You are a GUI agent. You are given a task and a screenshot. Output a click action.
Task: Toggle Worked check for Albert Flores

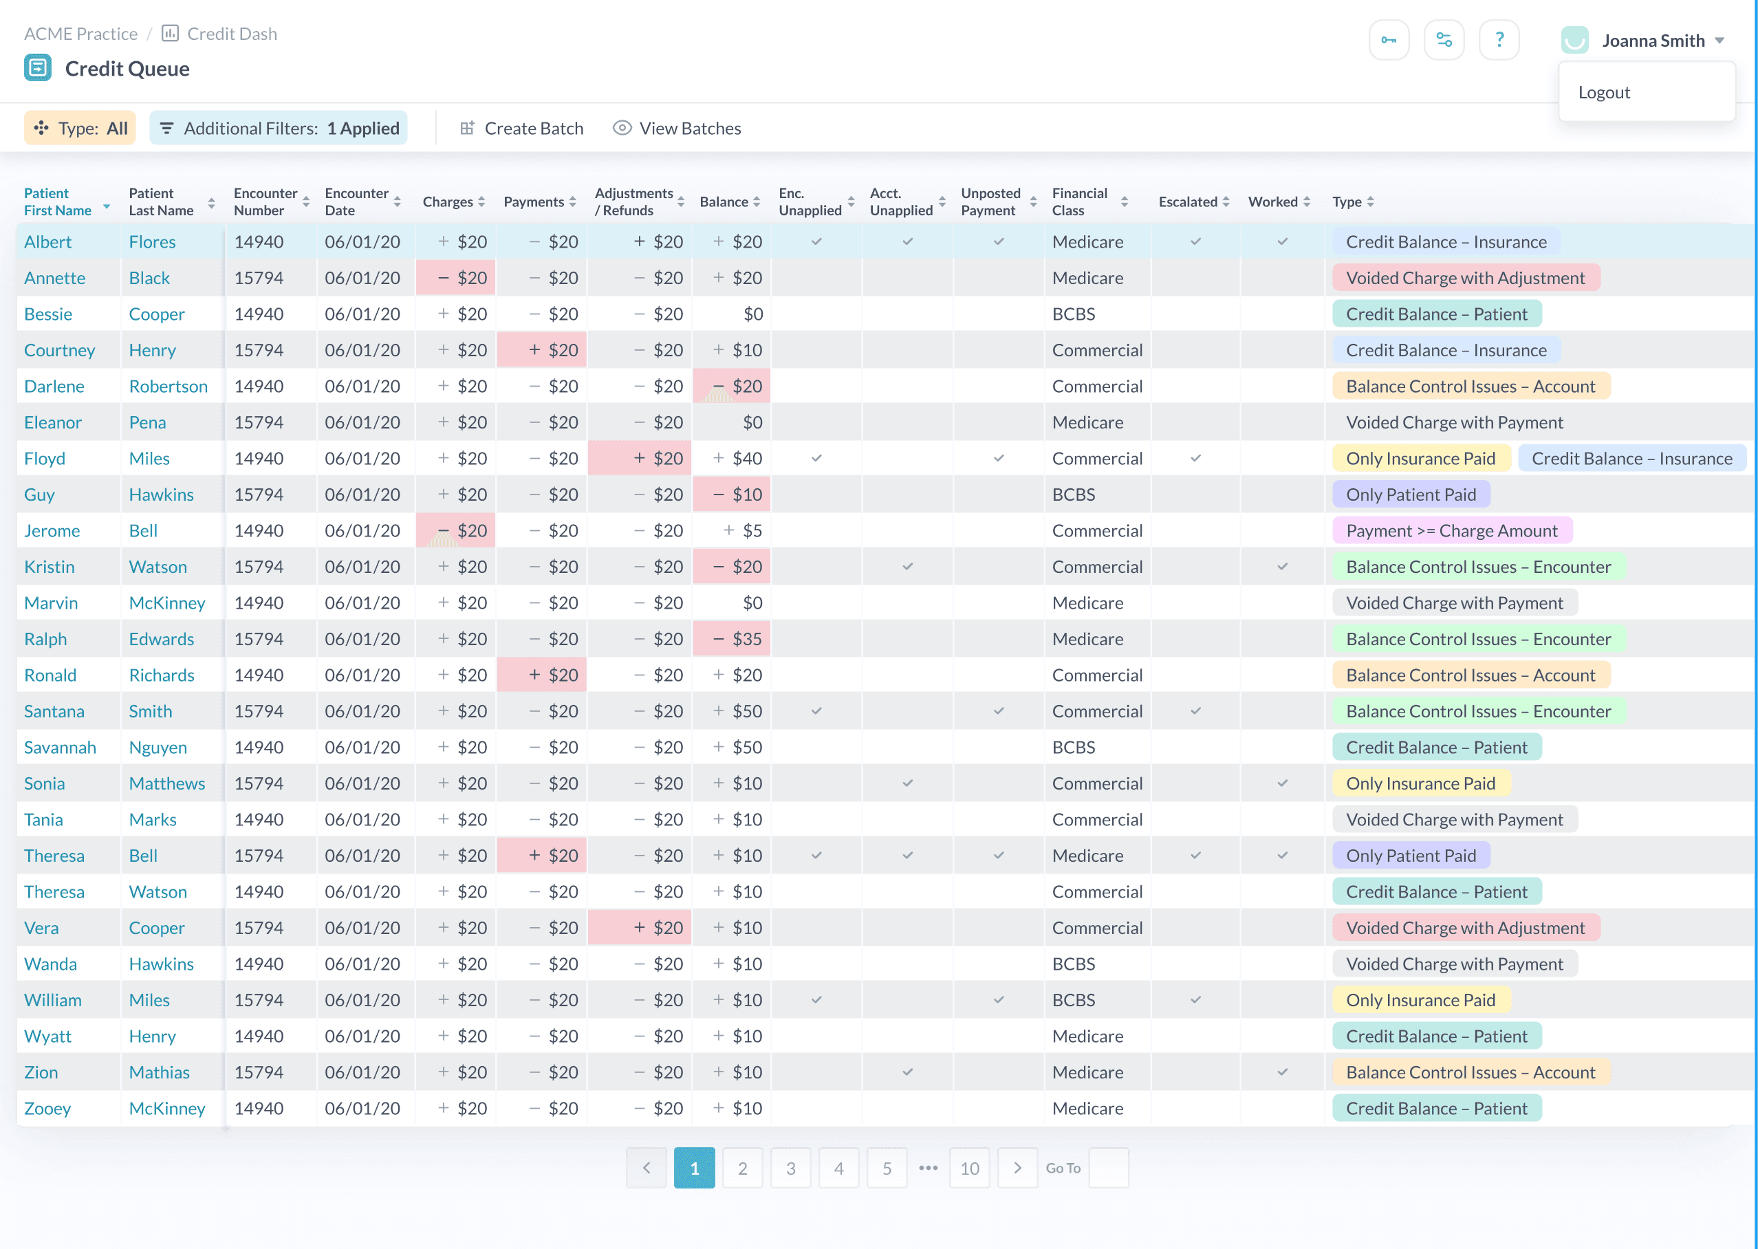(1282, 241)
